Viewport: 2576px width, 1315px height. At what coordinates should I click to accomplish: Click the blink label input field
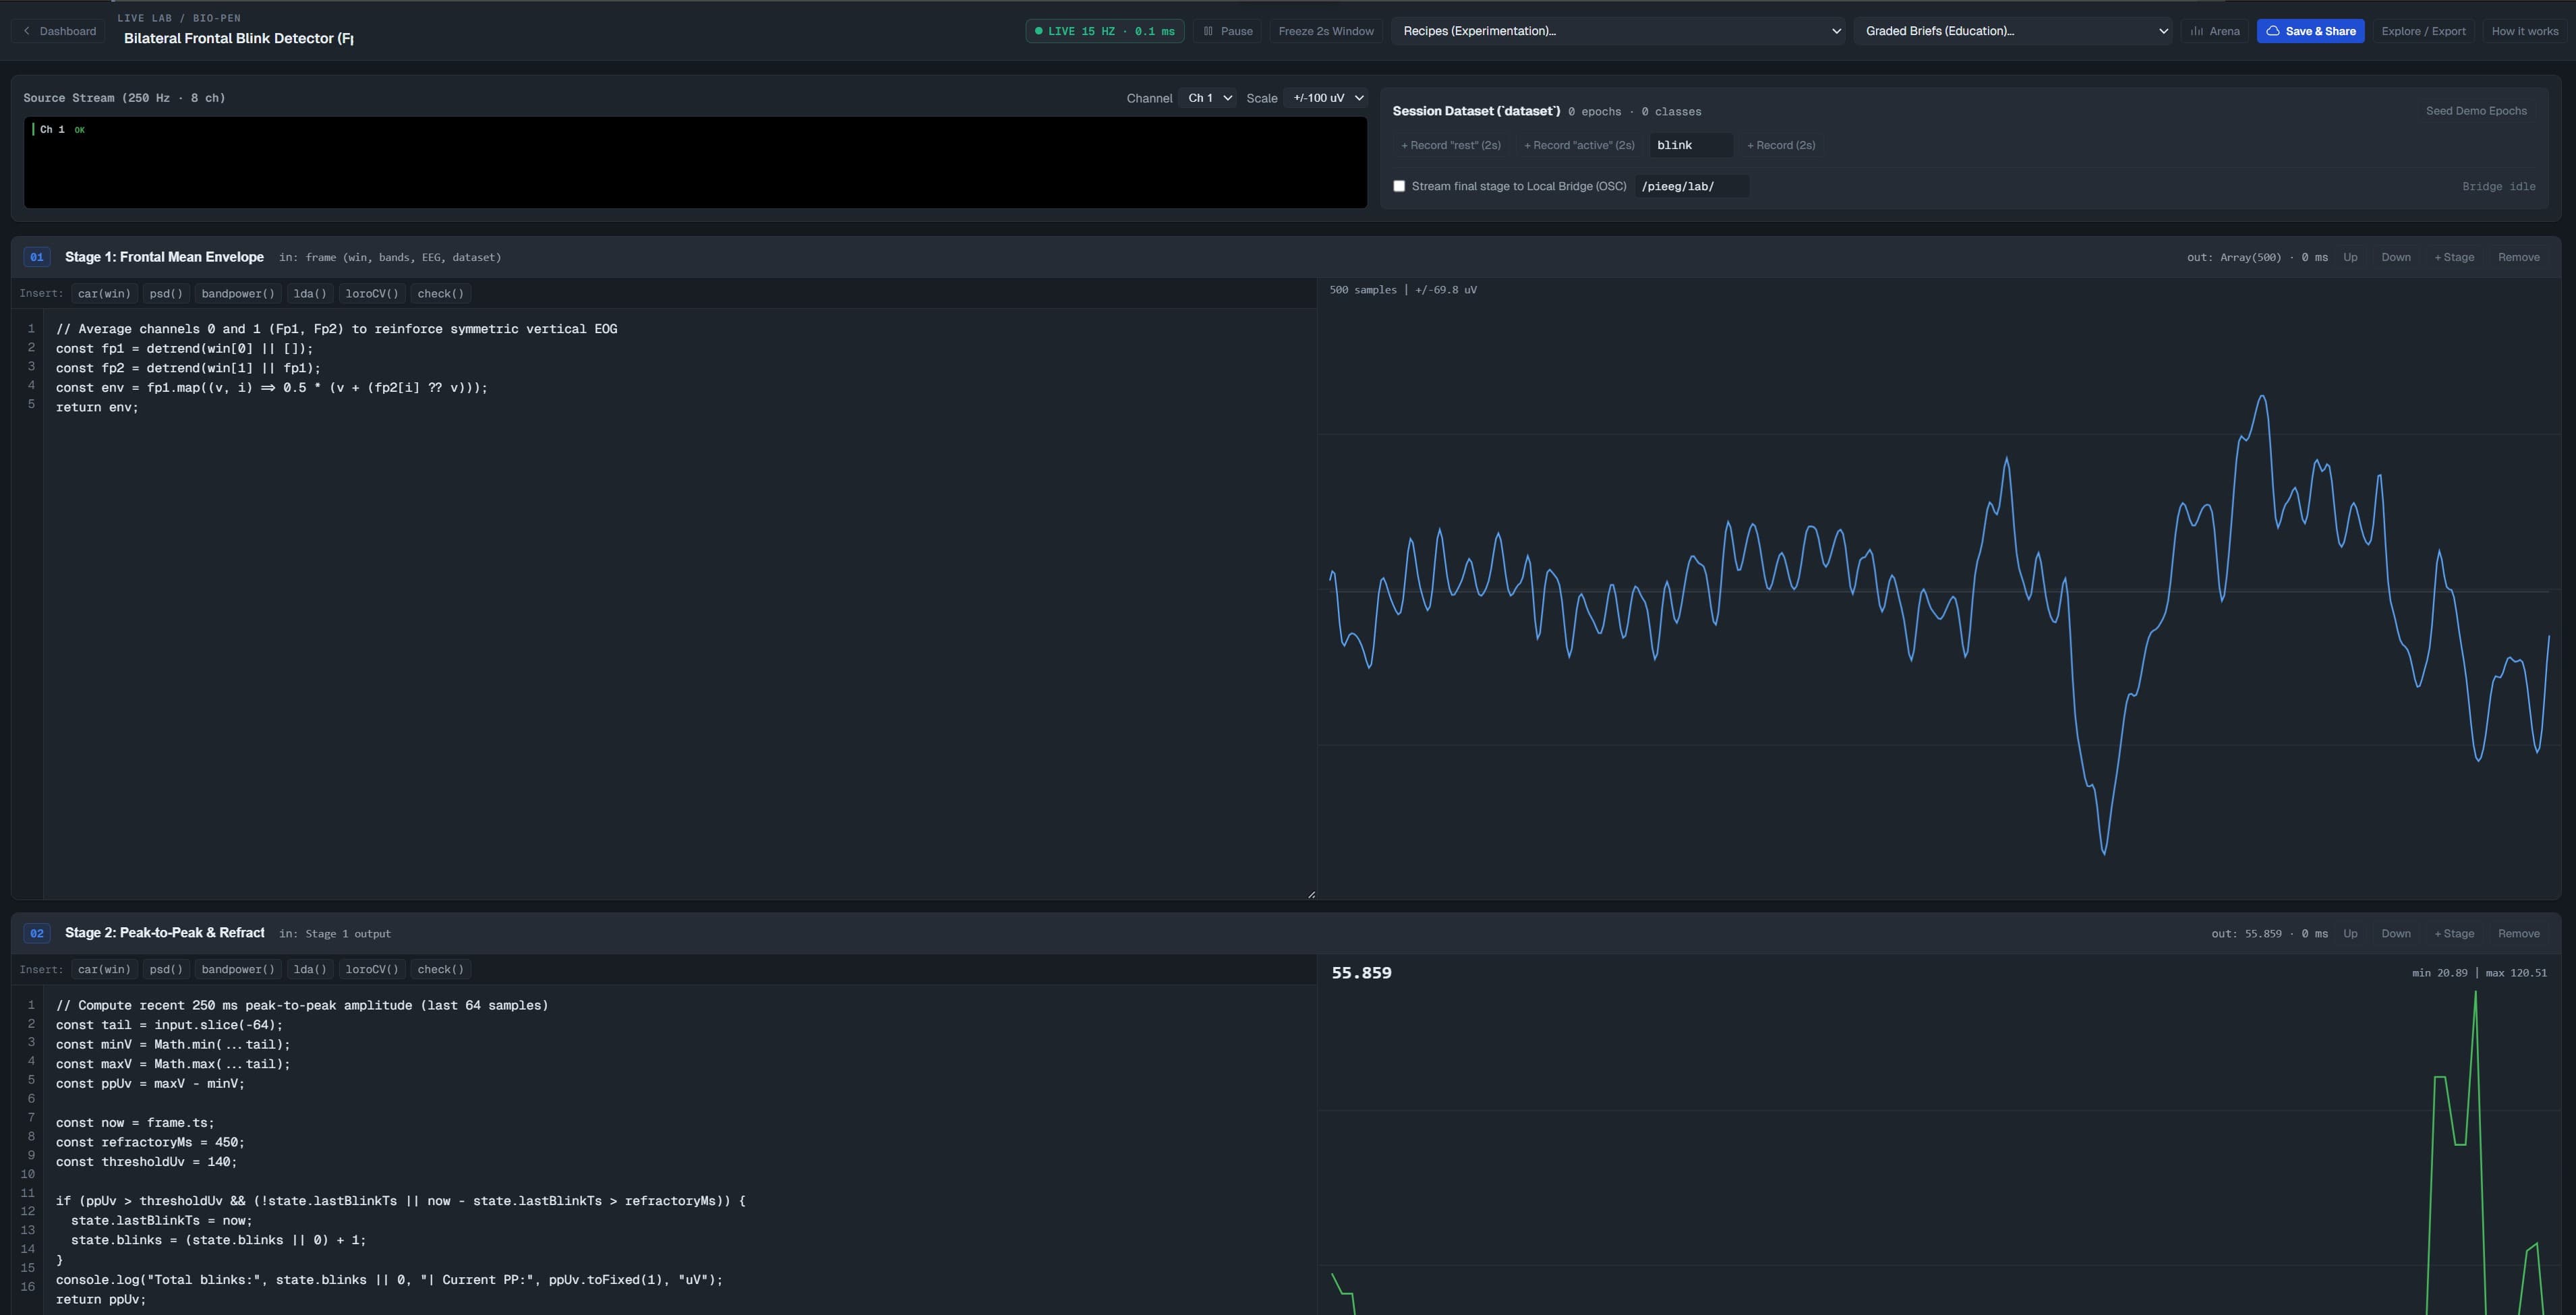click(x=1691, y=145)
